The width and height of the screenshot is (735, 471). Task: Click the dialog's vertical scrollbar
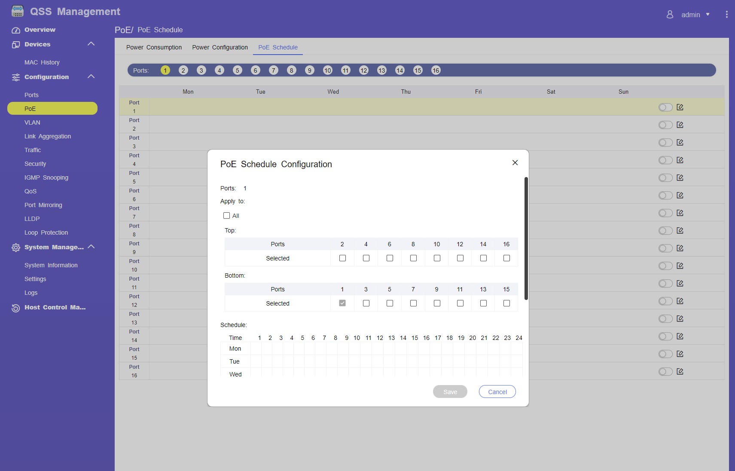point(526,239)
